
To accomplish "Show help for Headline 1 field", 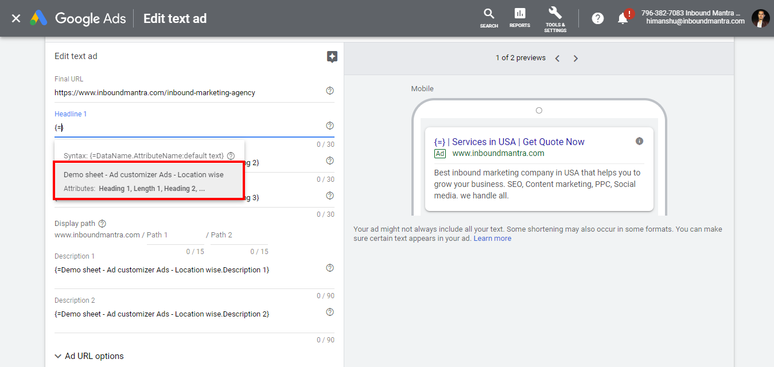I will point(330,126).
